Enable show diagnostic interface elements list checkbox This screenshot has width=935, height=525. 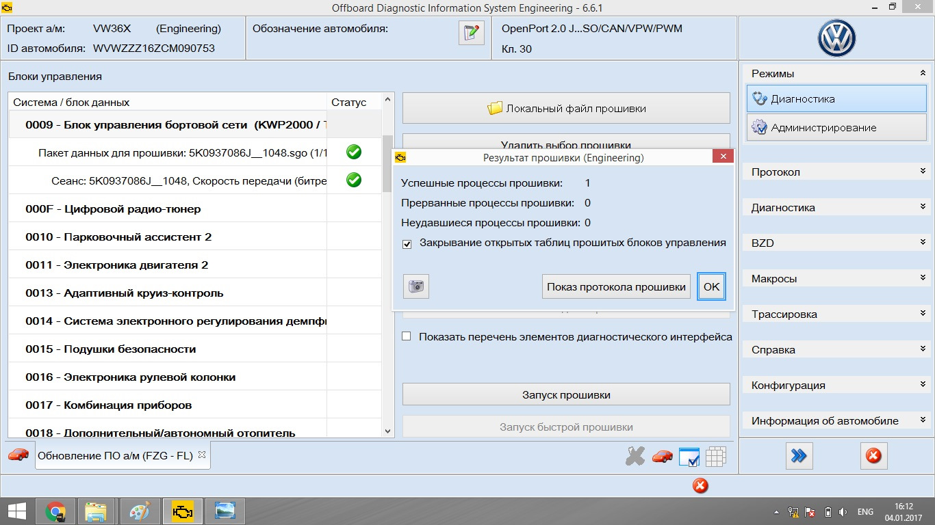coord(407,336)
